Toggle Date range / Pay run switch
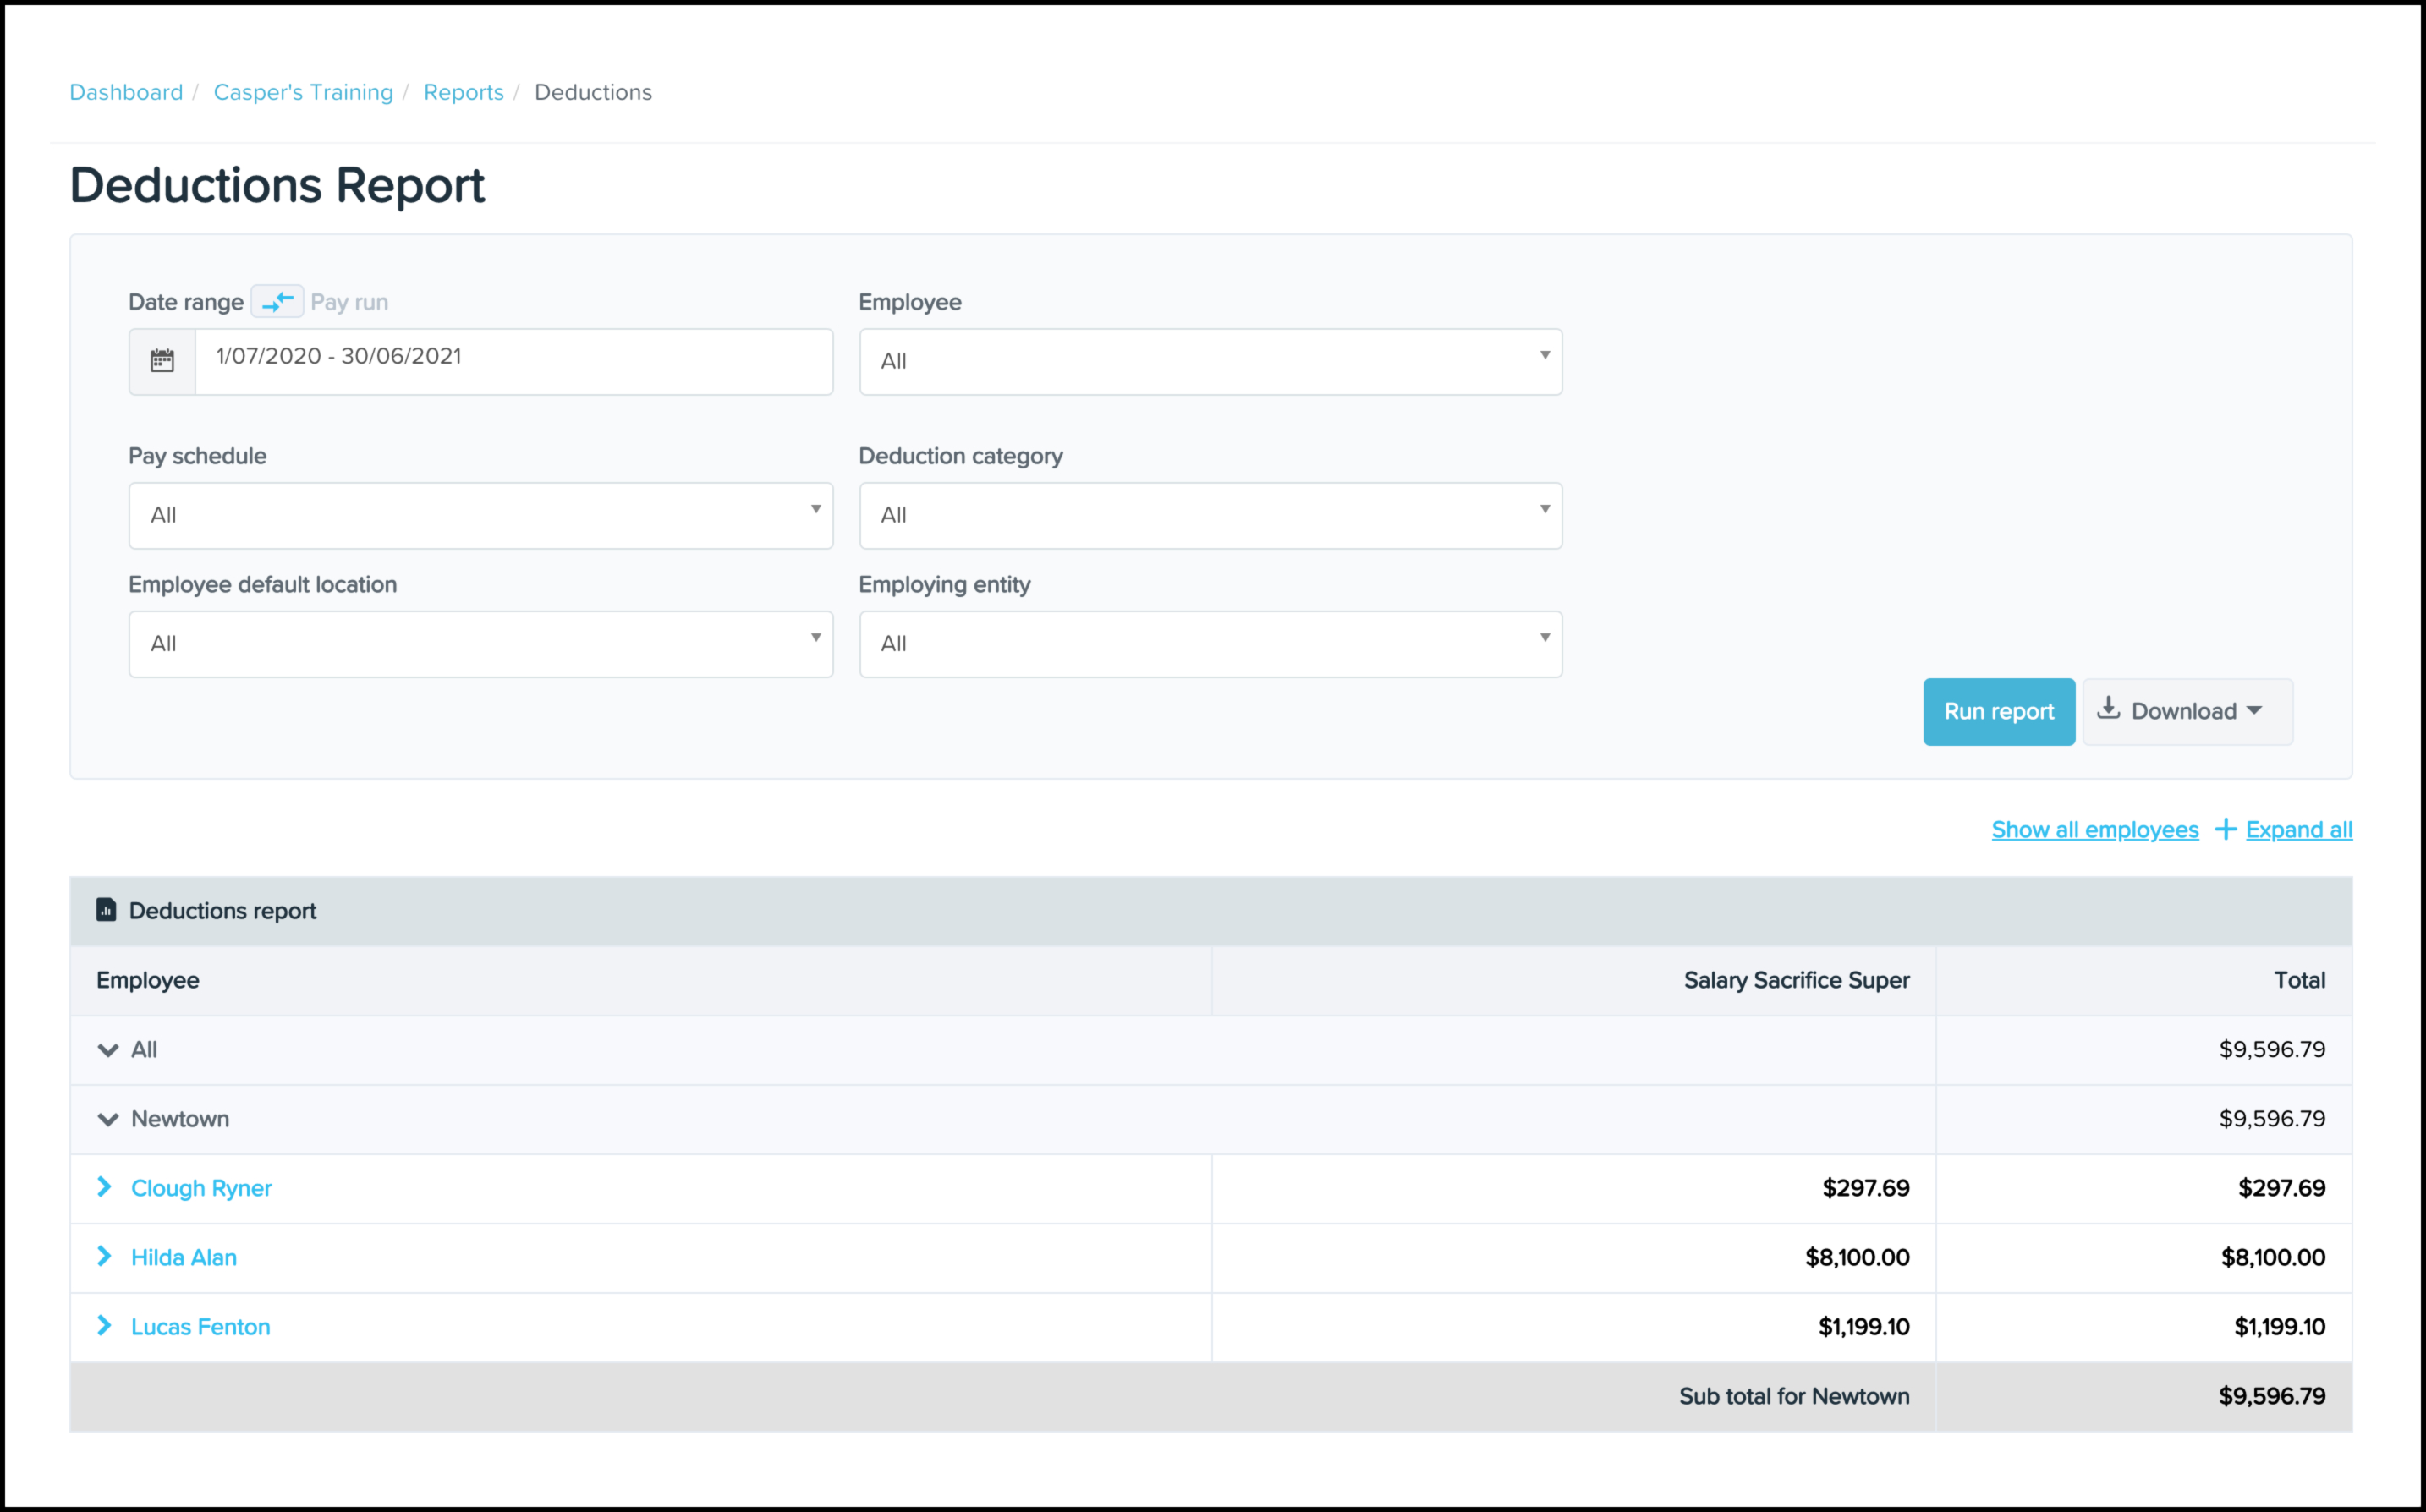 tap(277, 301)
